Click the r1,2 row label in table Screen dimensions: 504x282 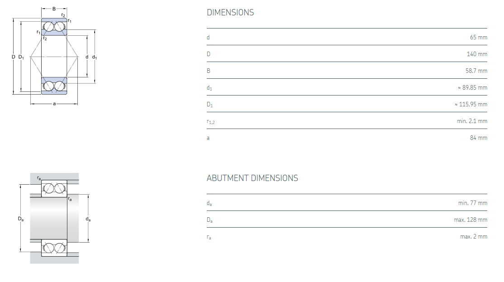(x=211, y=121)
